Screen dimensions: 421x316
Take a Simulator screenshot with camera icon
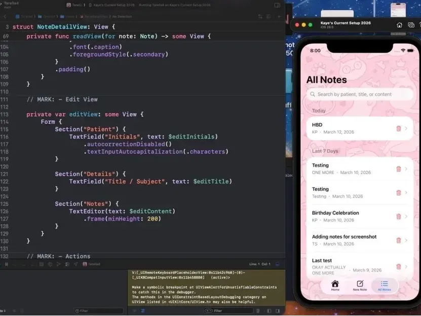coord(411,25)
